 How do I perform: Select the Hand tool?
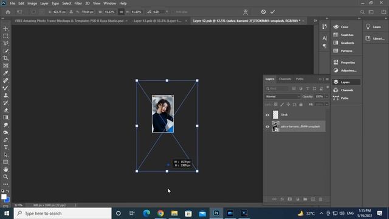click(5, 169)
